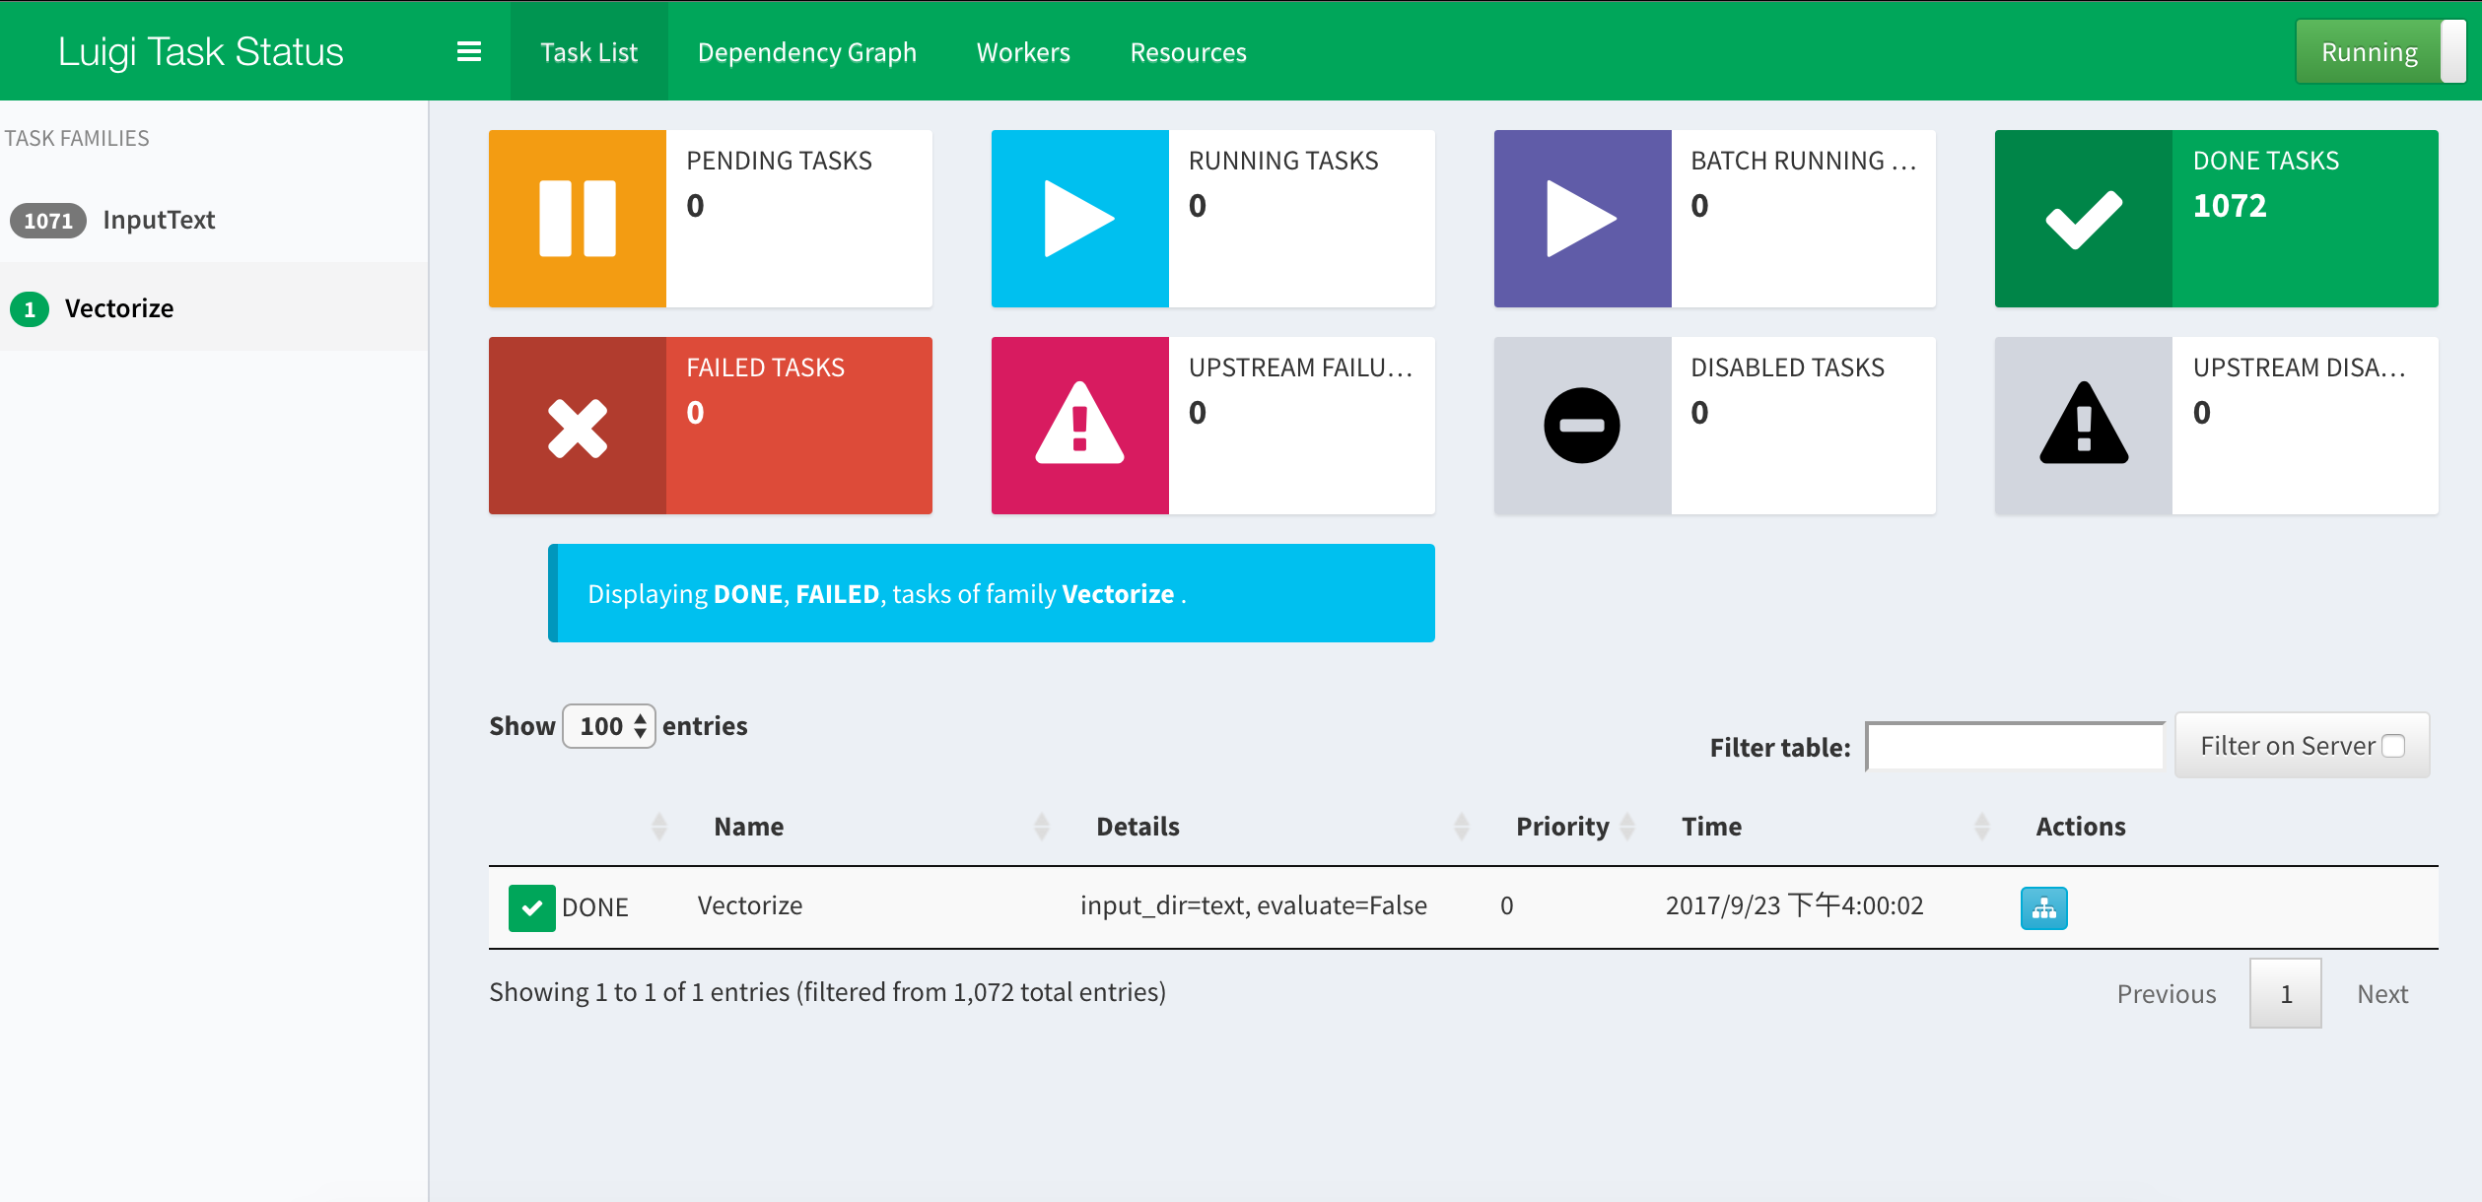Open the Workers tab
Screen dimensions: 2482x1202
[1022, 51]
